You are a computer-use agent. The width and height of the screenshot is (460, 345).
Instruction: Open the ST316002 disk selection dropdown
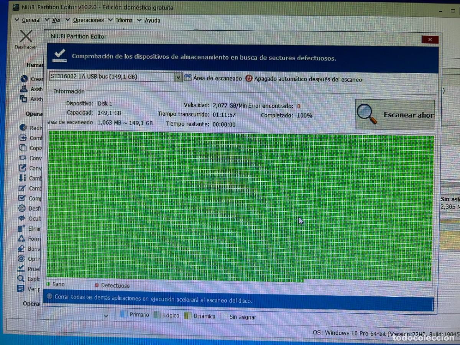(178, 77)
